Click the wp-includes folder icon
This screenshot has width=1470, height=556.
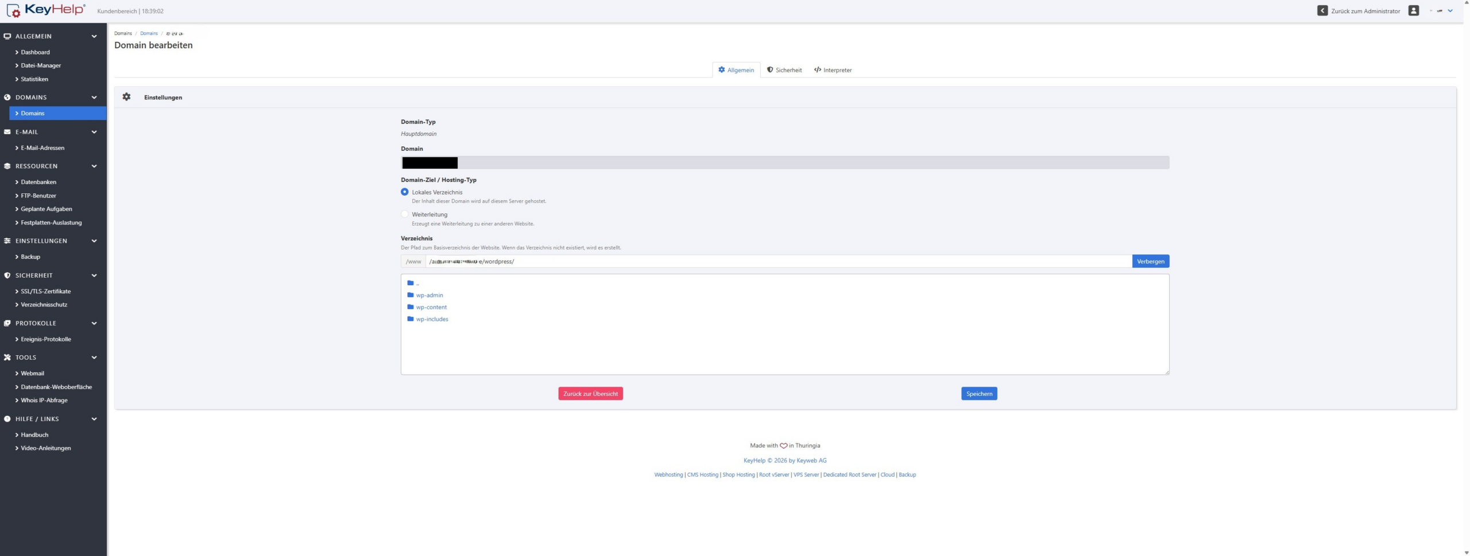pos(411,319)
